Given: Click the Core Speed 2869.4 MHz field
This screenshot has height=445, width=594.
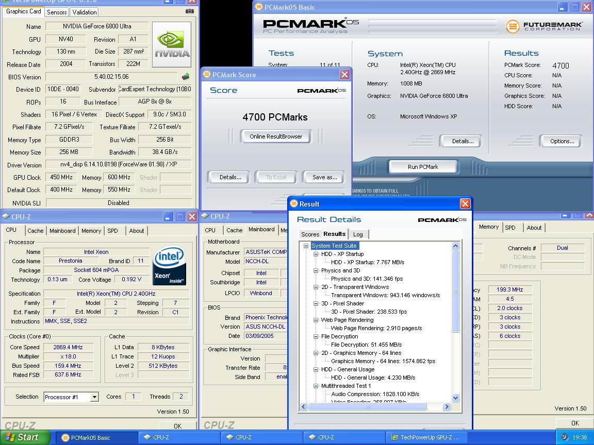Looking at the screenshot, I should coord(68,347).
